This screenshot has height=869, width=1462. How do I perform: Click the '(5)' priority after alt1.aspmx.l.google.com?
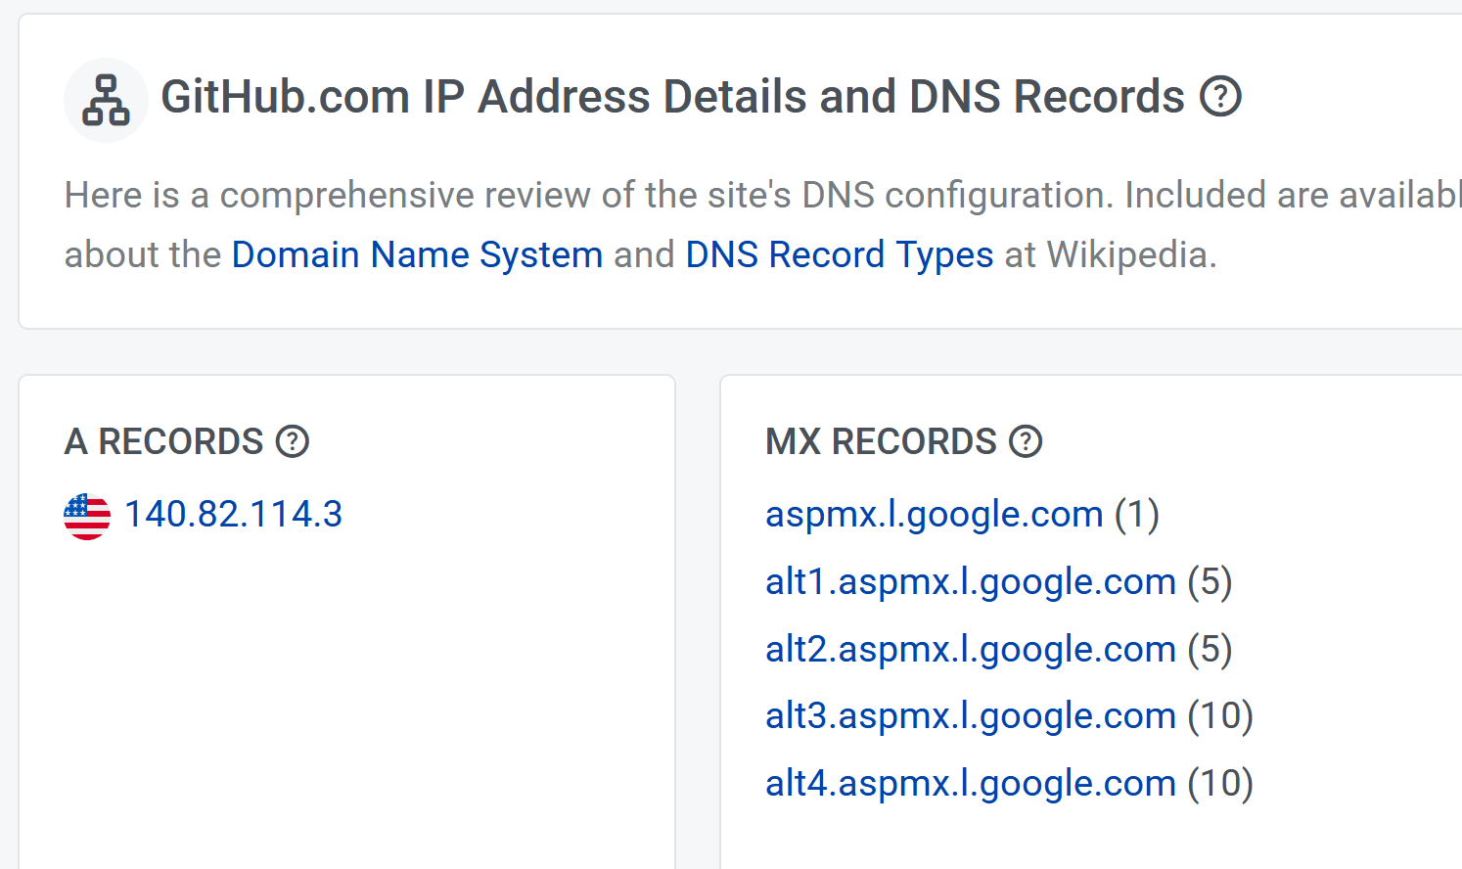(x=1210, y=581)
